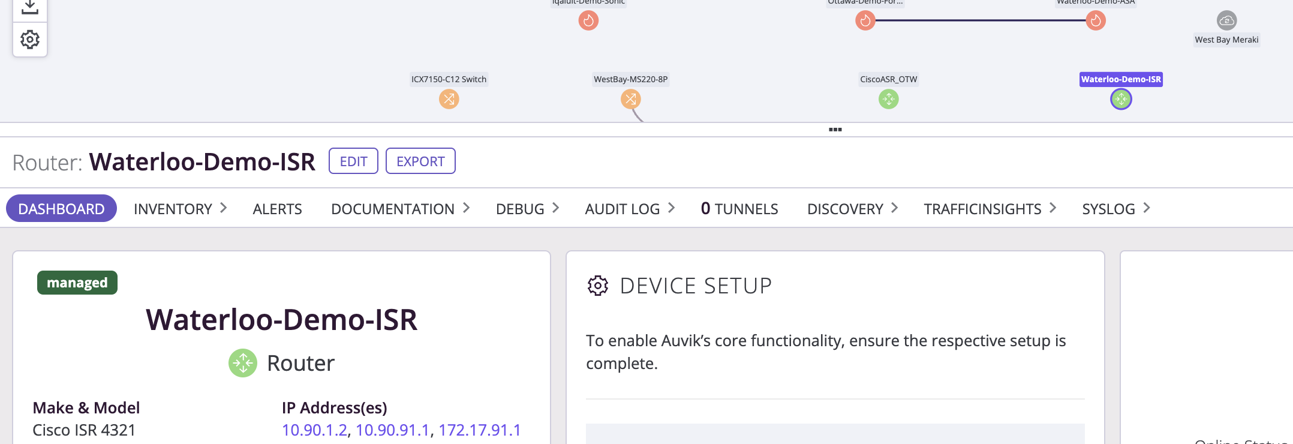Select the CiscoASR_OTW router node icon
Image resolution: width=1293 pixels, height=444 pixels.
[888, 99]
